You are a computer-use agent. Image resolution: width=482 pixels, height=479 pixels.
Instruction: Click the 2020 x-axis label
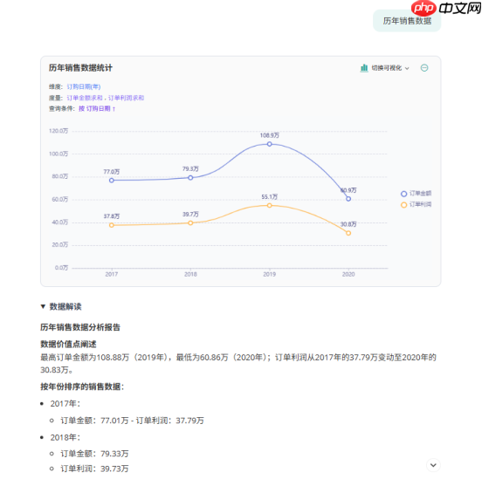[x=348, y=274]
